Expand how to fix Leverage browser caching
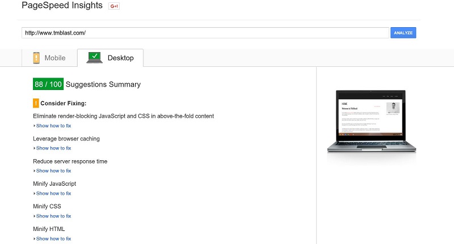The width and height of the screenshot is (454, 244). 52,148
